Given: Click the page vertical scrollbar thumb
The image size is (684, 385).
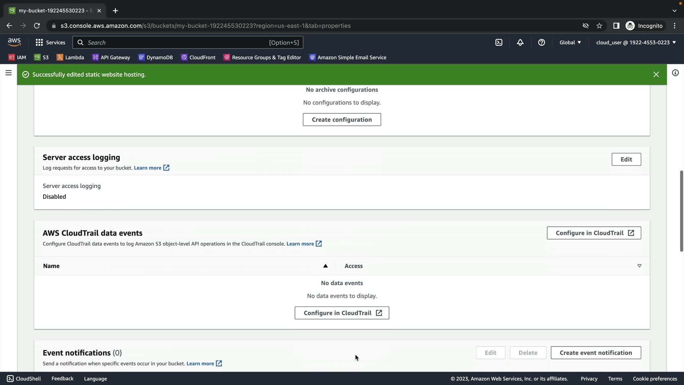Looking at the screenshot, I should tap(681, 211).
